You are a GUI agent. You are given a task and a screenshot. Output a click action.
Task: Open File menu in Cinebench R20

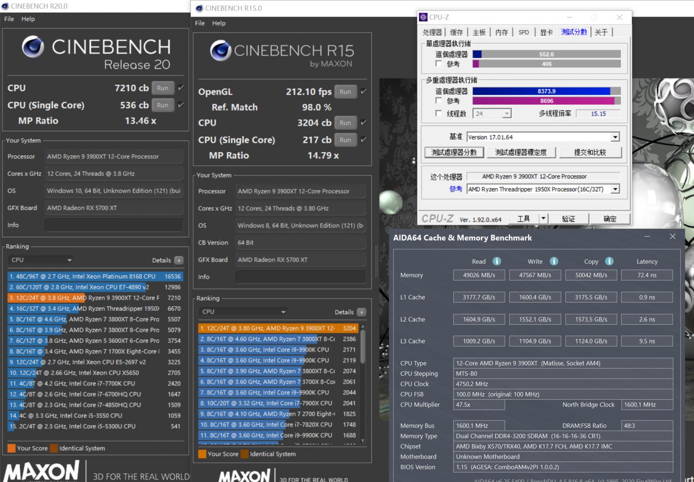[x=9, y=19]
